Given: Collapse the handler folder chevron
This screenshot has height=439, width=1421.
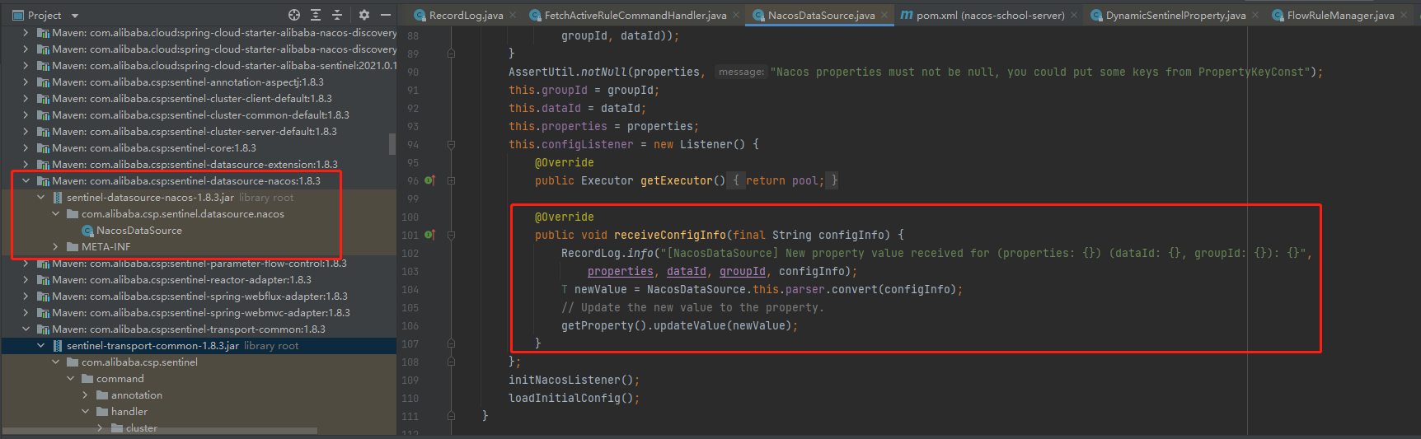Looking at the screenshot, I should [x=85, y=411].
